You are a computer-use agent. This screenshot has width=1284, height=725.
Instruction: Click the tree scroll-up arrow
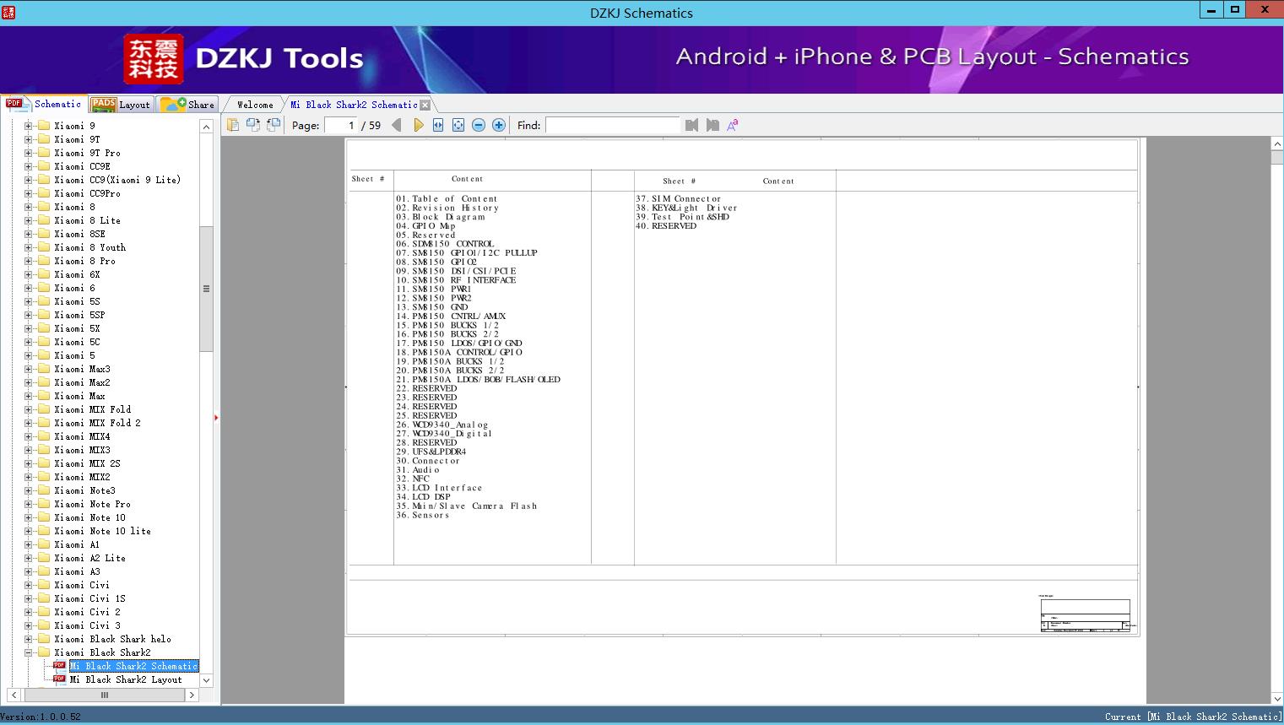[x=206, y=127]
